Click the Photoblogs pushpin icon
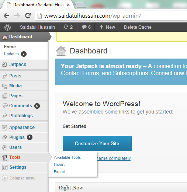The width and height of the screenshot is (187, 192). click(x=5, y=116)
